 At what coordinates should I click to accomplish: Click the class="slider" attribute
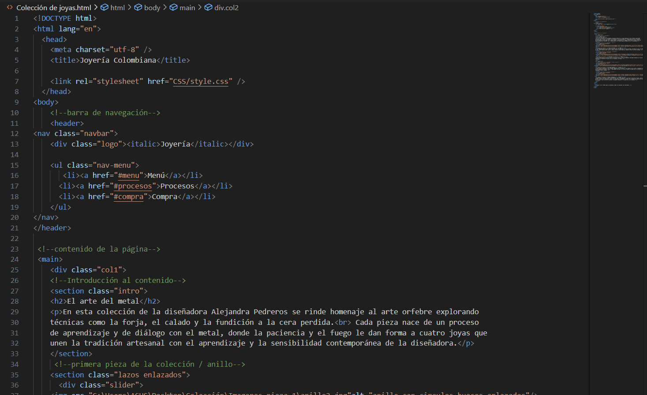tap(109, 385)
